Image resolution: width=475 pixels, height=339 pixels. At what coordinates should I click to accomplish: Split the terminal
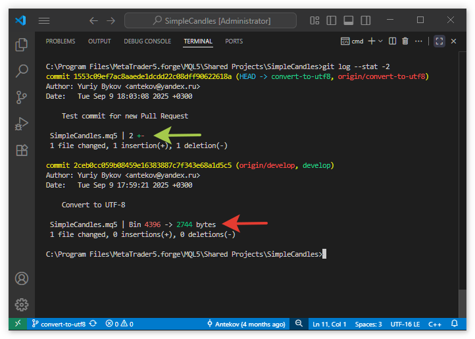tap(392, 41)
